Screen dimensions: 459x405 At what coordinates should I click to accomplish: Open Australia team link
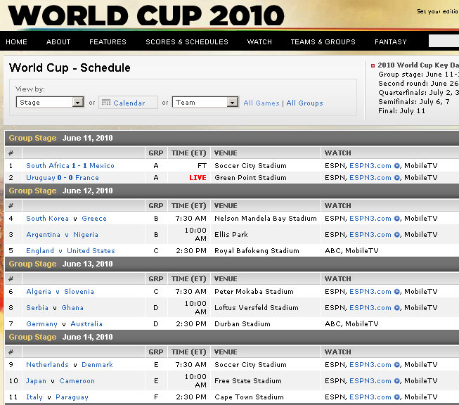86,324
